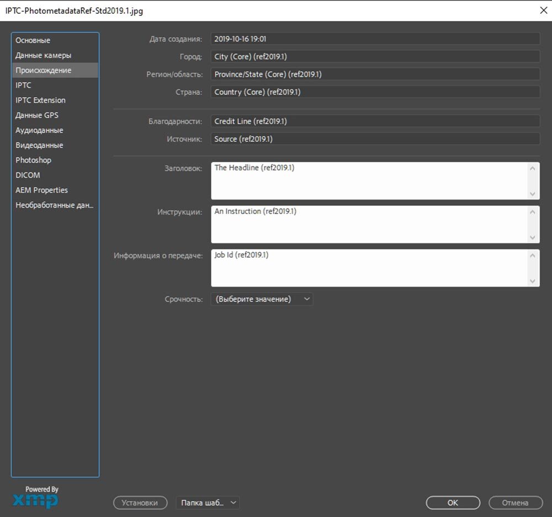The height and width of the screenshot is (517, 552).
Task: Click the Источник input field
Action: pos(375,138)
